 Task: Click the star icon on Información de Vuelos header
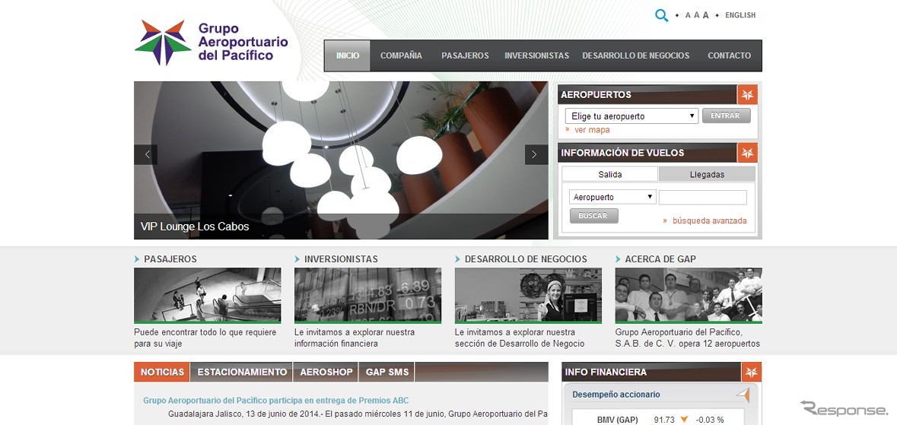coord(747,153)
